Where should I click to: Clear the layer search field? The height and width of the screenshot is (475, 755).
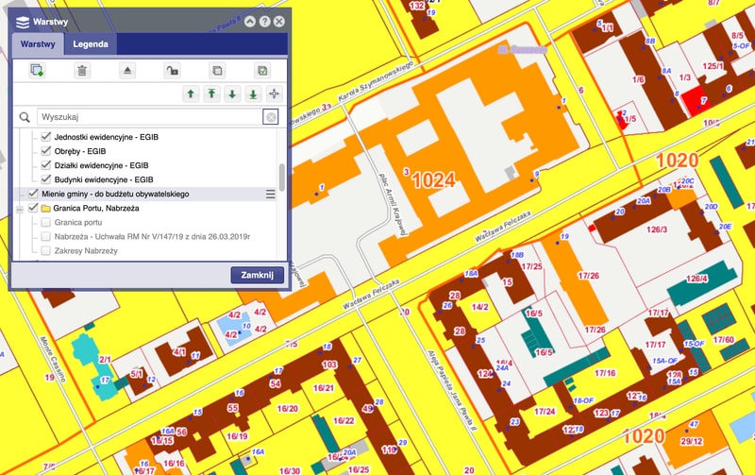point(271,117)
